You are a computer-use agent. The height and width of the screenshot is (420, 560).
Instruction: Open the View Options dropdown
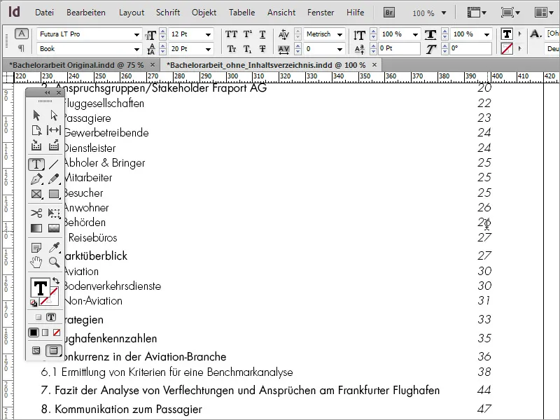(477, 13)
